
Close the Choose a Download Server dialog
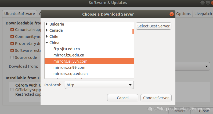(172, 14)
